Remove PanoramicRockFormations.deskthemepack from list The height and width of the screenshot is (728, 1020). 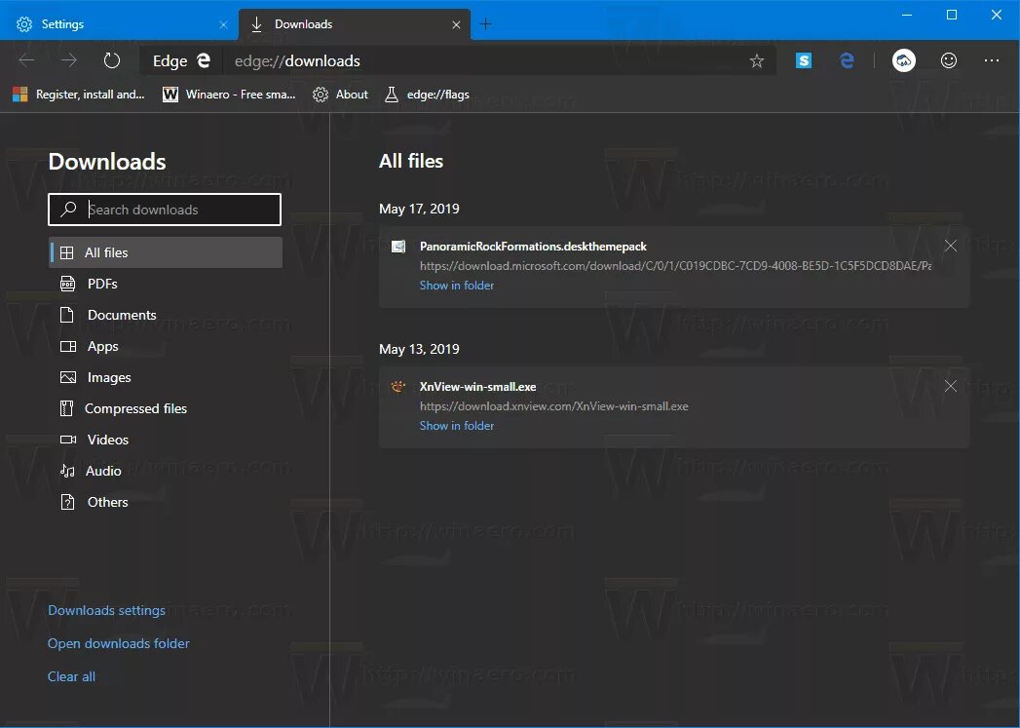pos(951,246)
